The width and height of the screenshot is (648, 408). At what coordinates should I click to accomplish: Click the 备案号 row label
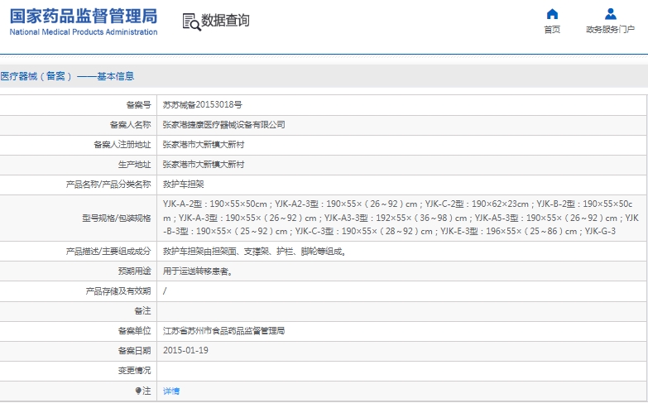[138, 104]
